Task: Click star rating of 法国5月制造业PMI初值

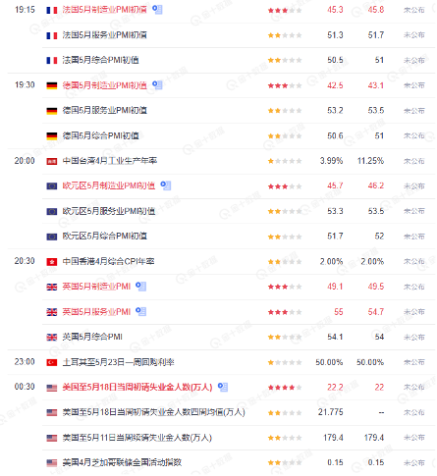Action: pos(285,11)
